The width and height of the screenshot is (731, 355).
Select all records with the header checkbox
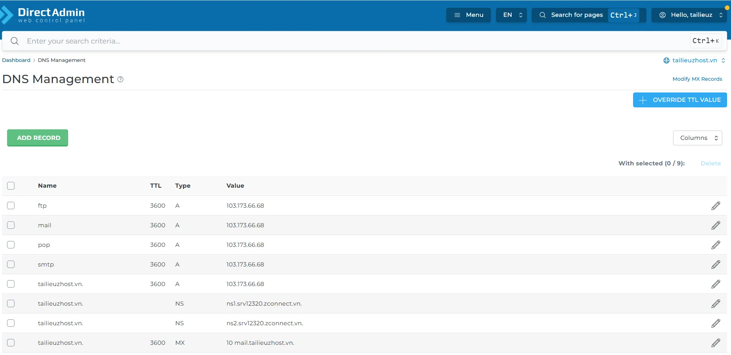[x=11, y=186]
